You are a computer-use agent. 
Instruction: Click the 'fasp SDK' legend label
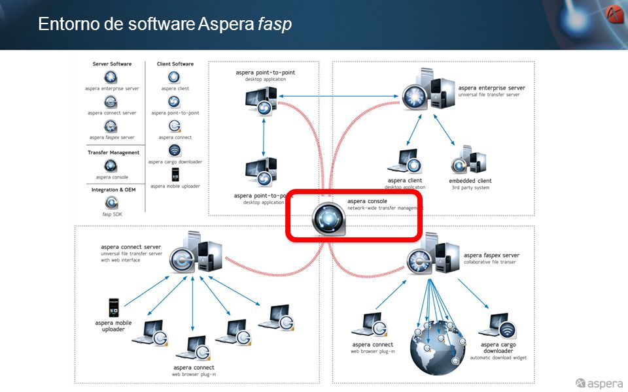pyautogui.click(x=112, y=214)
